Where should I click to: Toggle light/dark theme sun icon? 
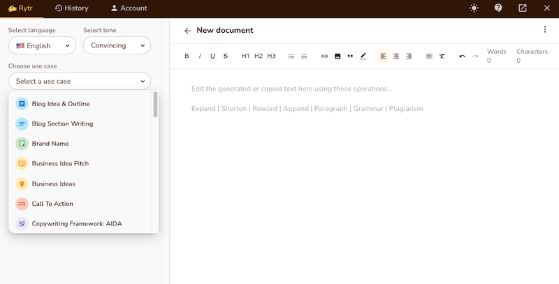coord(474,8)
